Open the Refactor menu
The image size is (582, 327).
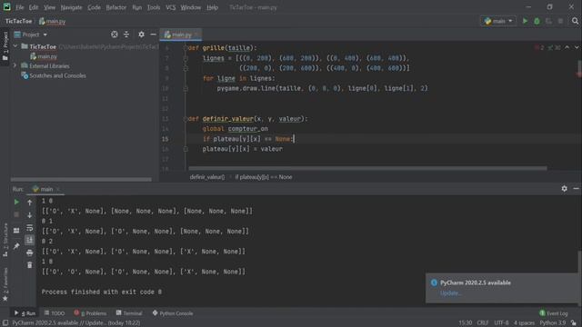tap(115, 7)
